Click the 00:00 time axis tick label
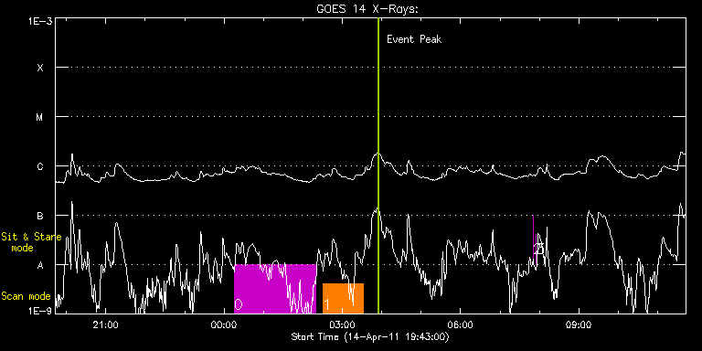 pos(223,324)
